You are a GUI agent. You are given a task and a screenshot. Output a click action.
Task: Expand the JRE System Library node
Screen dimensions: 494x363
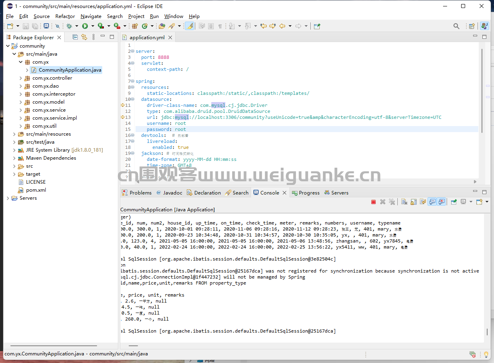(x=14, y=150)
